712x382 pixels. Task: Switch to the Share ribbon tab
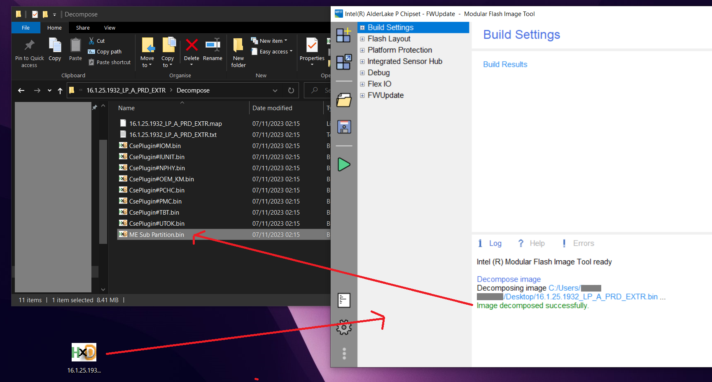(83, 28)
